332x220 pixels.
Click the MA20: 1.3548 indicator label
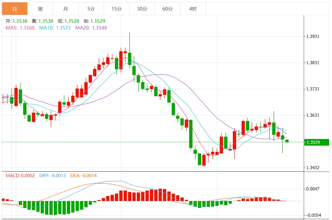coord(91,28)
